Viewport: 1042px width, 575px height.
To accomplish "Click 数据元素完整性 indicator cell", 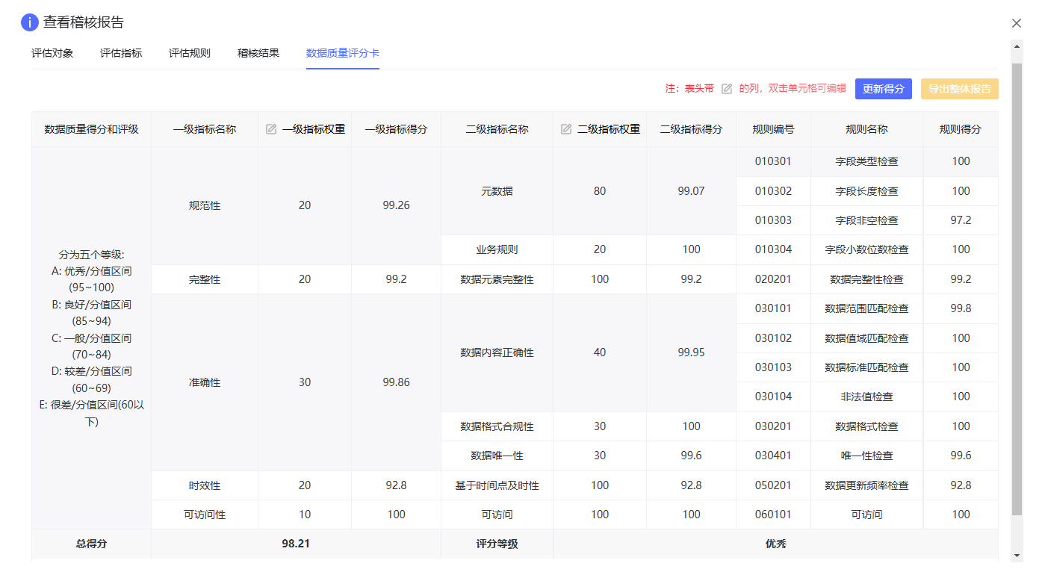I will [497, 279].
